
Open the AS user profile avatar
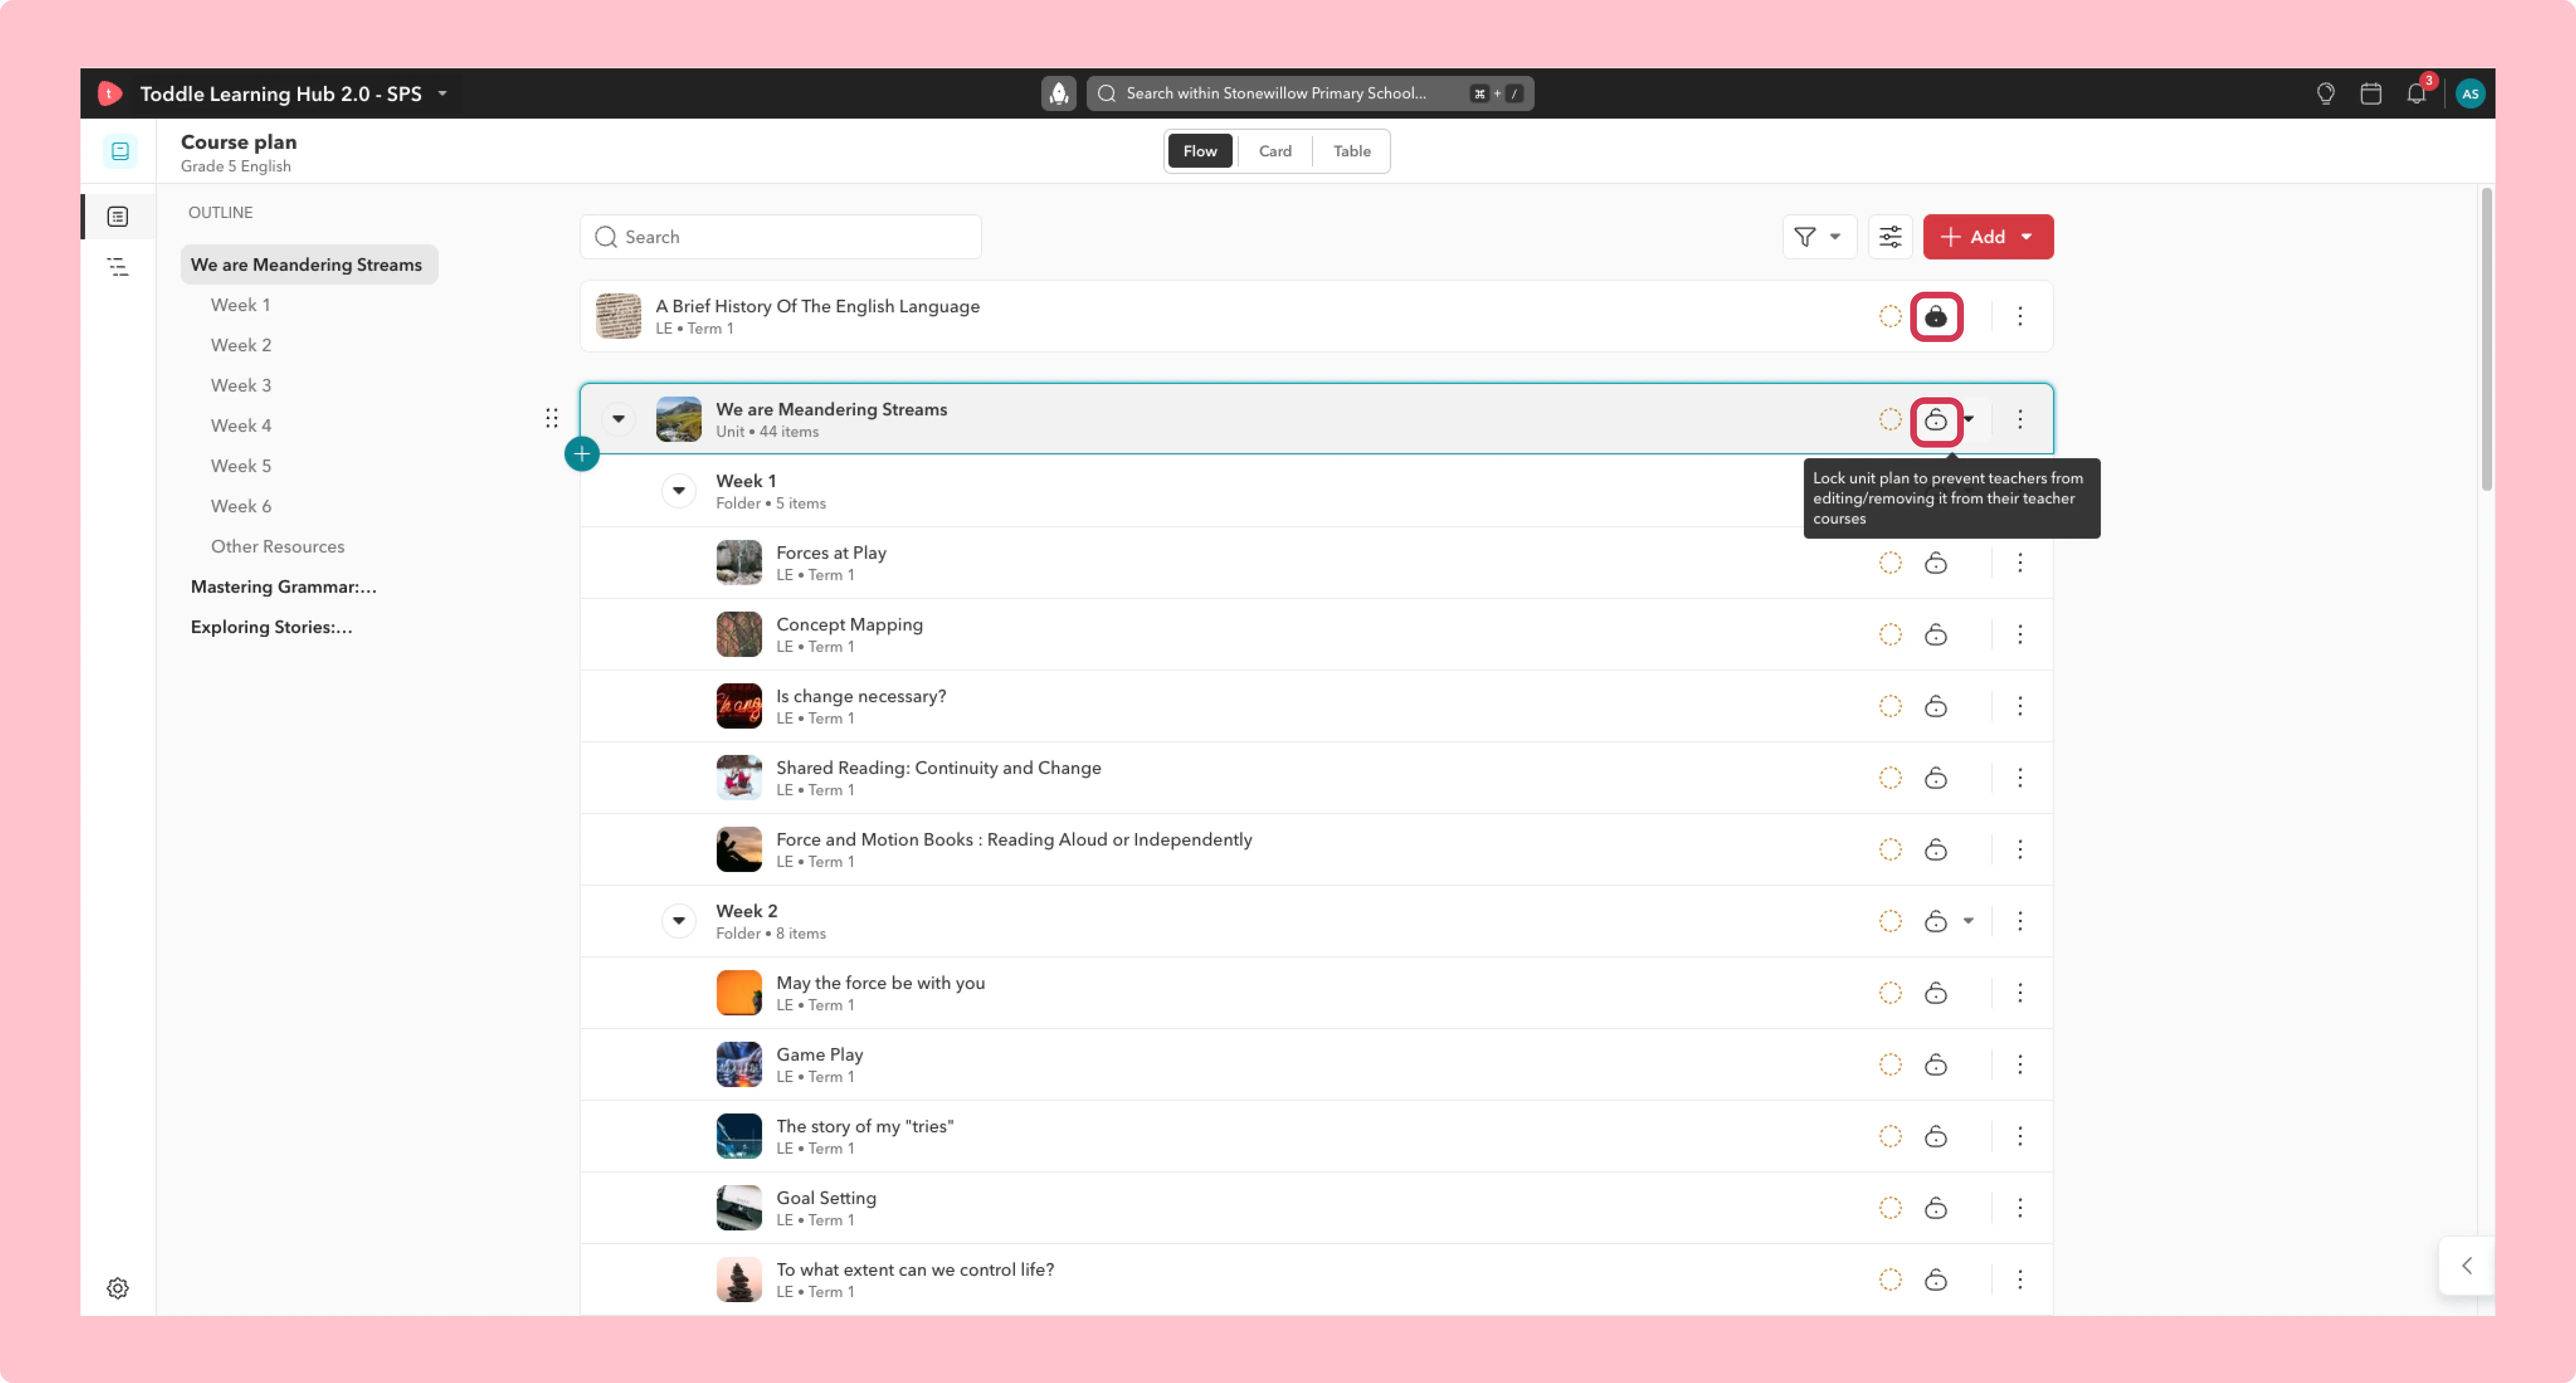[x=2470, y=93]
